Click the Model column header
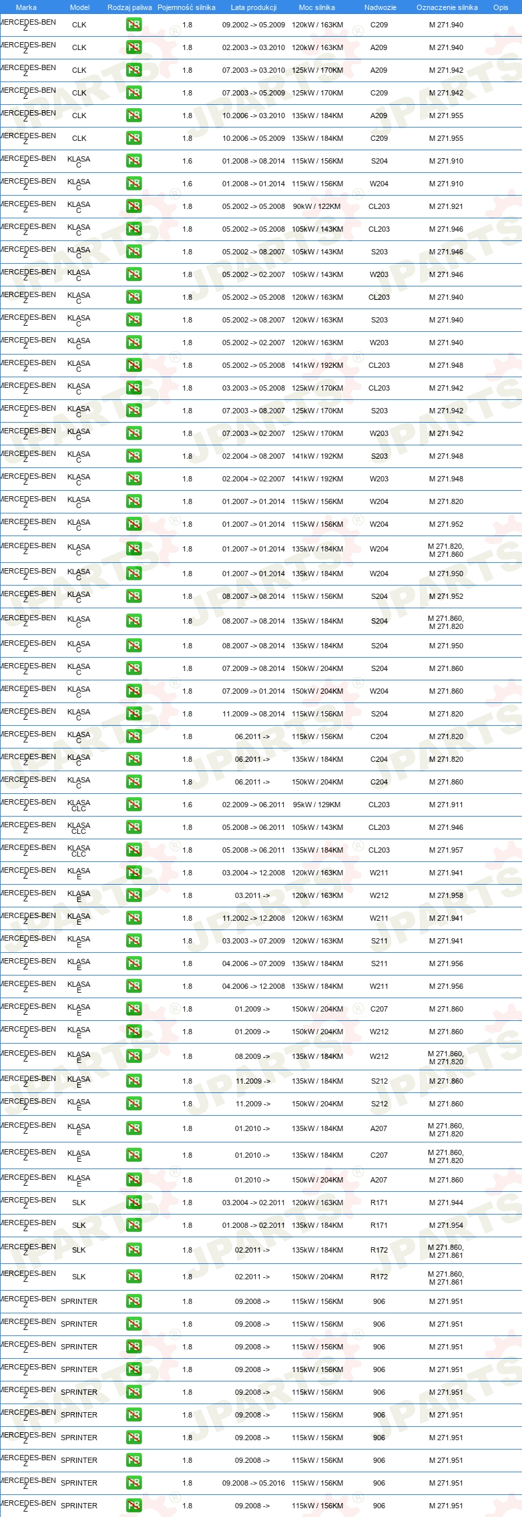This screenshot has width=522, height=1517. coord(79,7)
